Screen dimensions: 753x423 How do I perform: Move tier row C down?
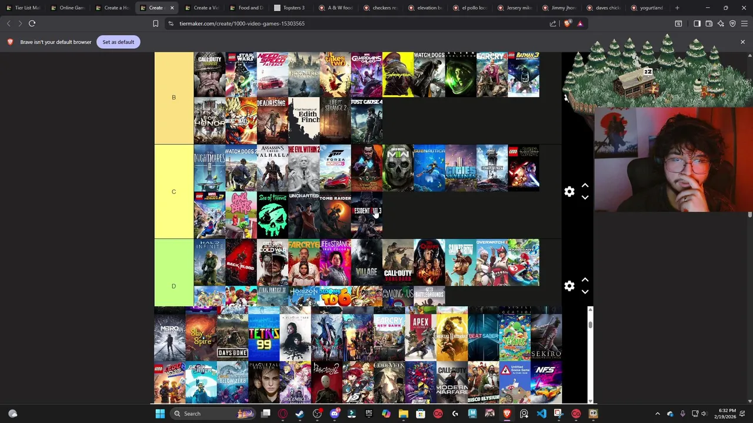coord(585,198)
